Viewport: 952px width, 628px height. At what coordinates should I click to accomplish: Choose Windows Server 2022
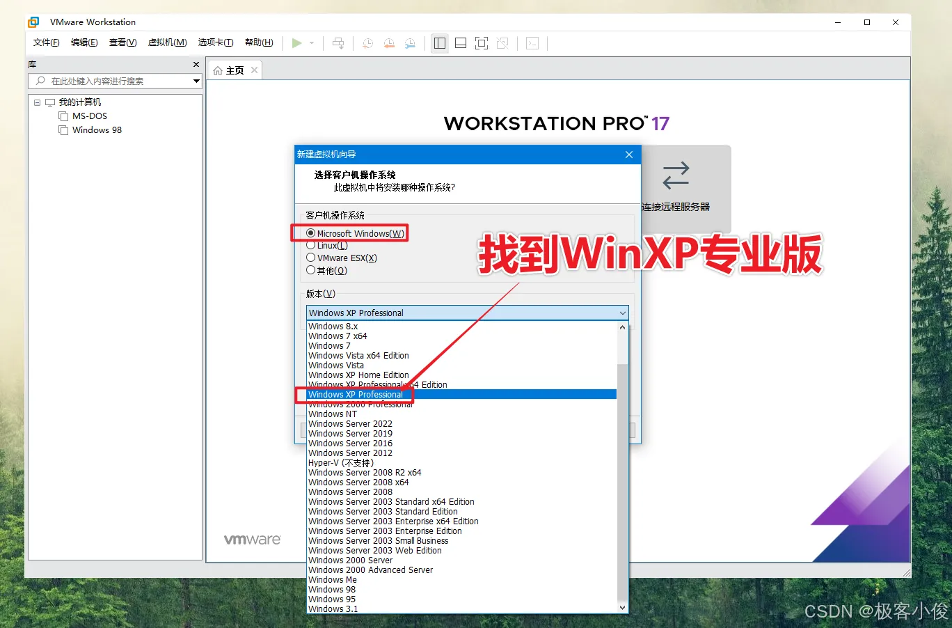click(462, 423)
